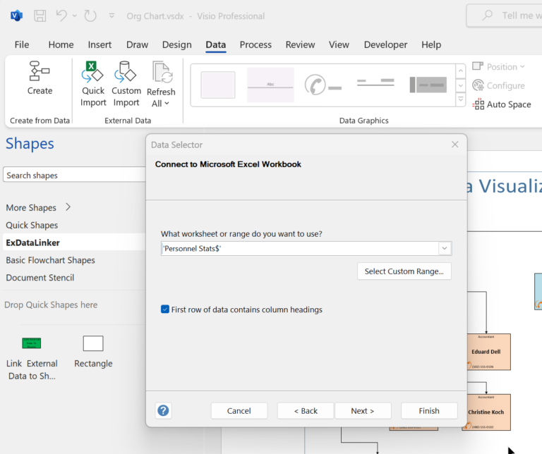This screenshot has width=542, height=454.
Task: Select Link External Data to Shapes master
Action: [x=31, y=343]
